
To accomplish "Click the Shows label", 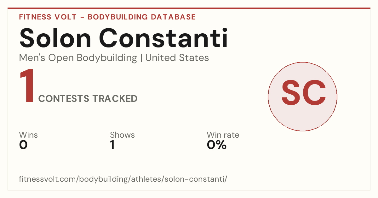I will (122, 135).
